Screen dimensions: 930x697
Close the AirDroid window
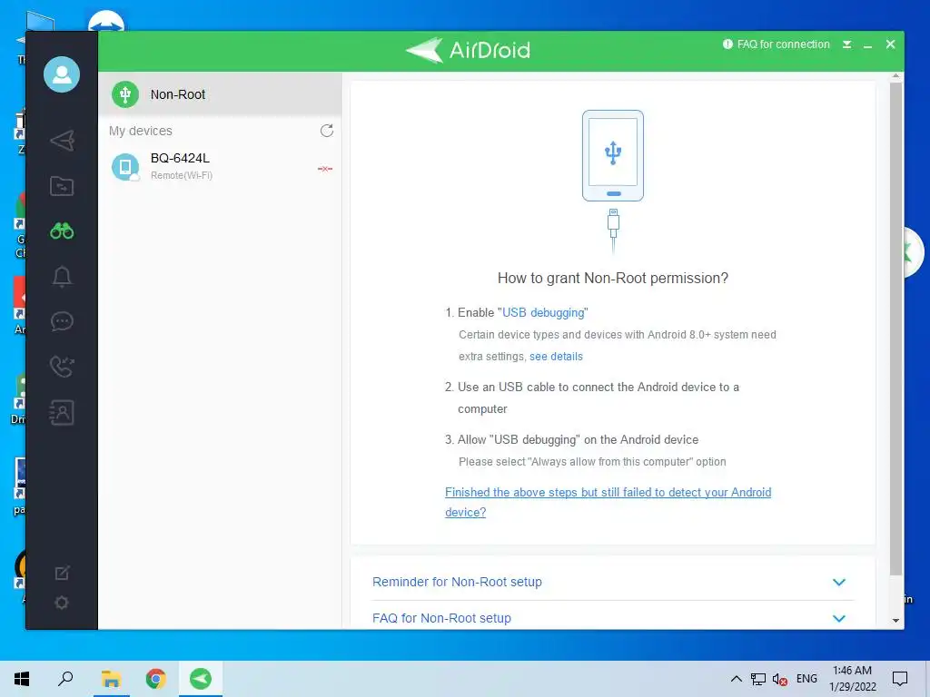[890, 44]
